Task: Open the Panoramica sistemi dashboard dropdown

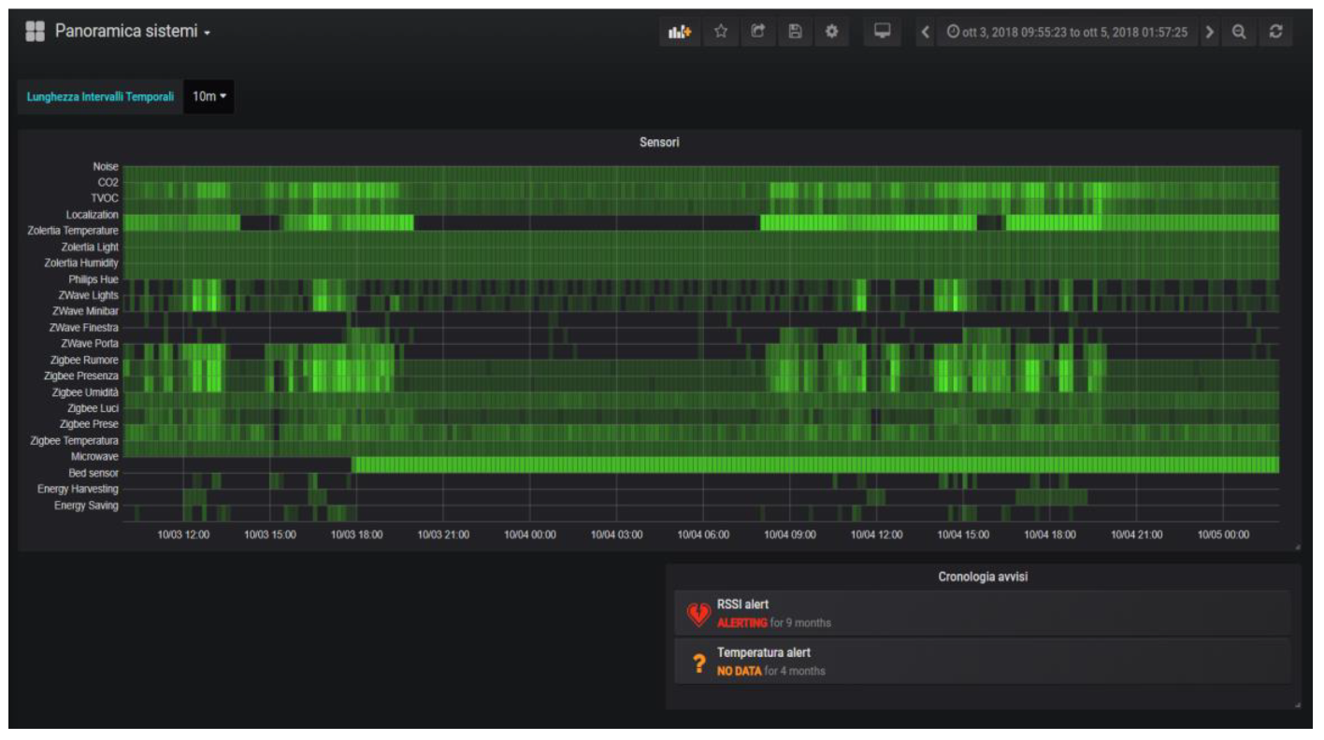Action: 132,32
